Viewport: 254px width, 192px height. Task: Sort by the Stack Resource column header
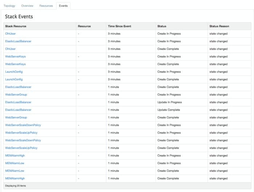(16, 26)
